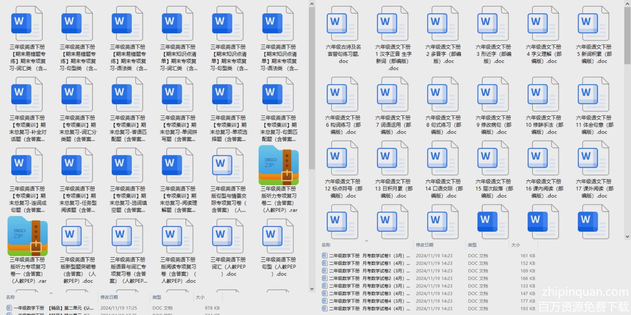Select the 版听力专项复习卷一 .rar archive icon
Image resolution: width=631 pixels, height=315 pixels.
tap(27, 236)
